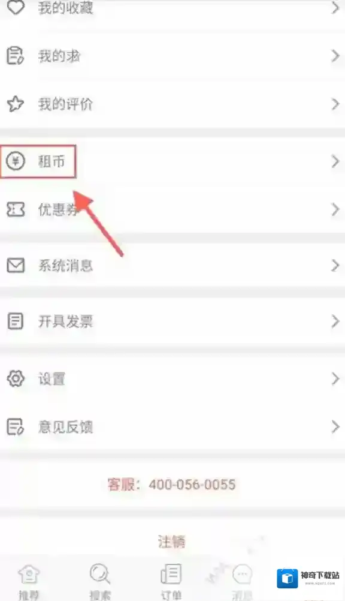Tap the invoice document icon for 开具发票
This screenshot has width=345, height=601.
[x=16, y=321]
